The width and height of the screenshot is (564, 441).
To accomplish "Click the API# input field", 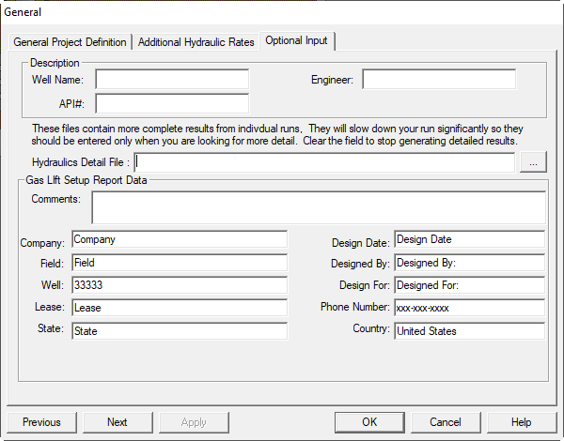I will (x=172, y=104).
